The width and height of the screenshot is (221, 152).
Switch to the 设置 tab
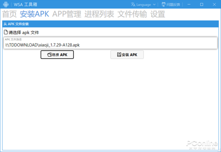coord(158,14)
